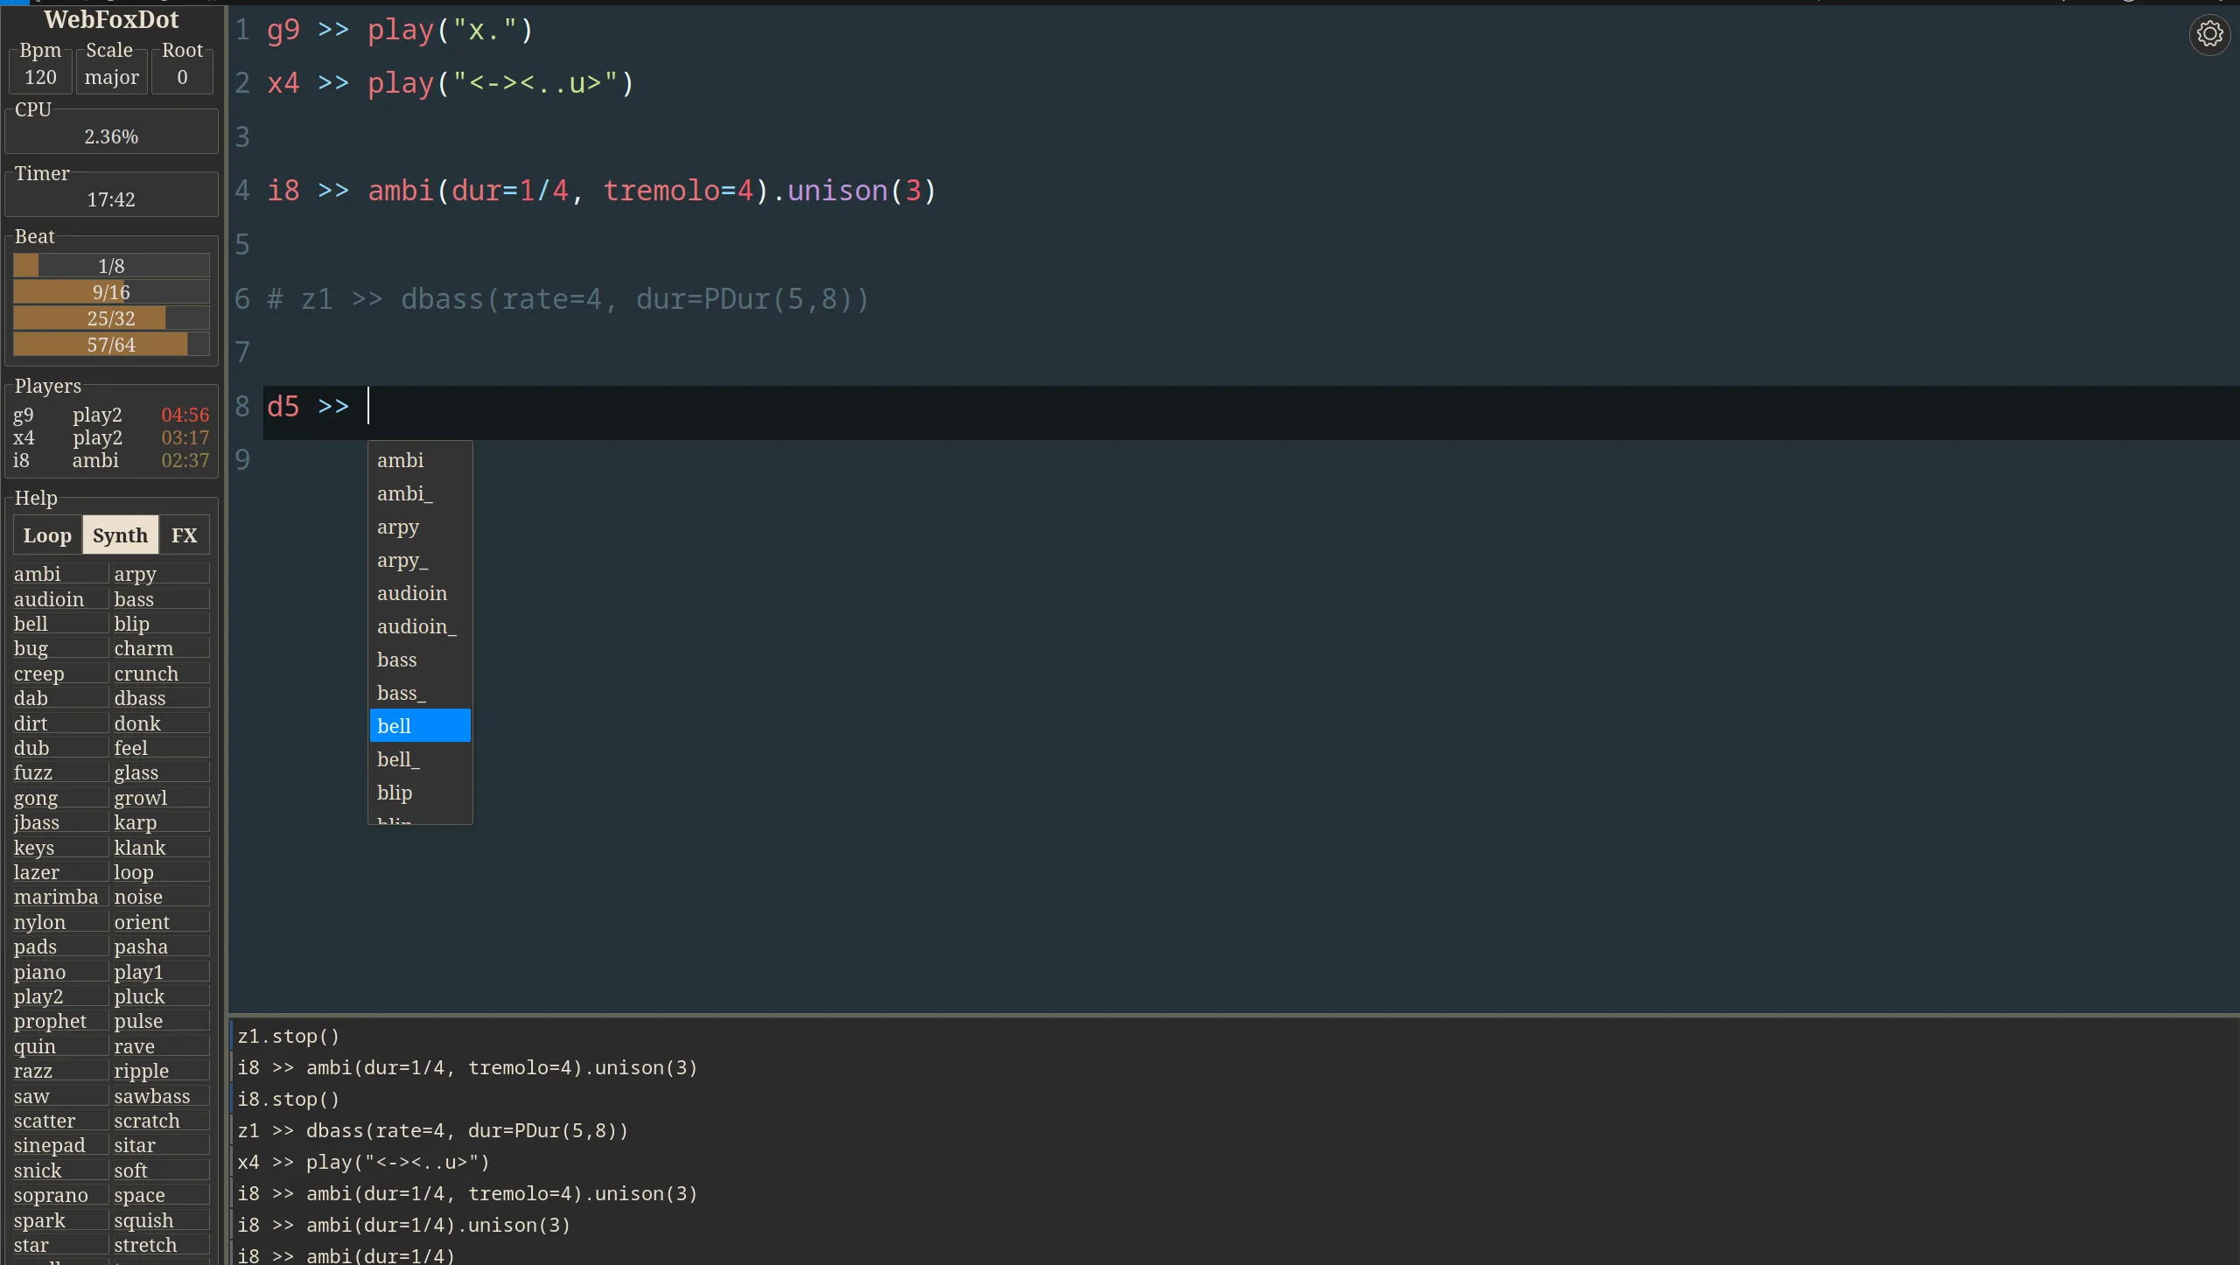
Task: Open help for the "marimba" synth
Action: click(x=56, y=897)
